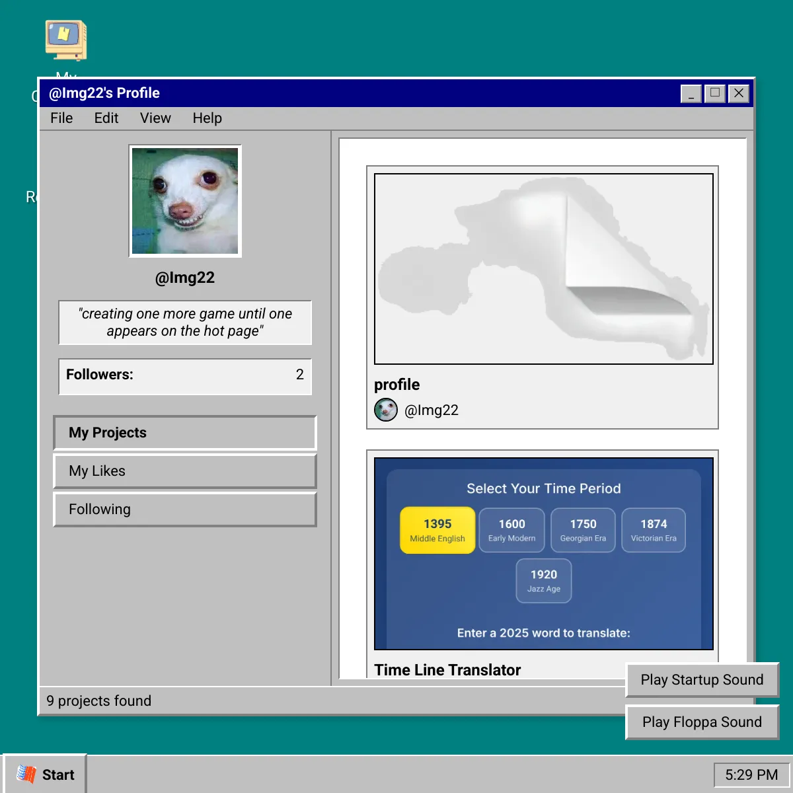
Task: Close the @Img22's Profile window
Action: pos(739,94)
